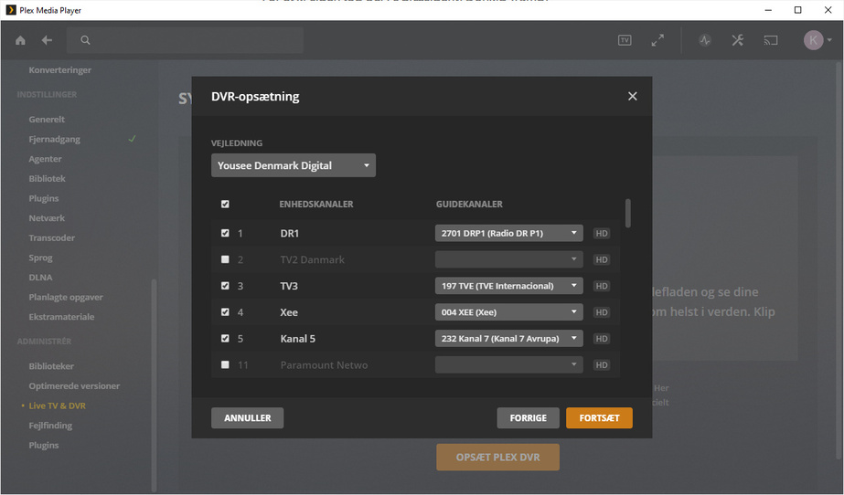This screenshot has width=844, height=495.
Task: Click the GUIDEKANALER column header
Action: (x=469, y=205)
